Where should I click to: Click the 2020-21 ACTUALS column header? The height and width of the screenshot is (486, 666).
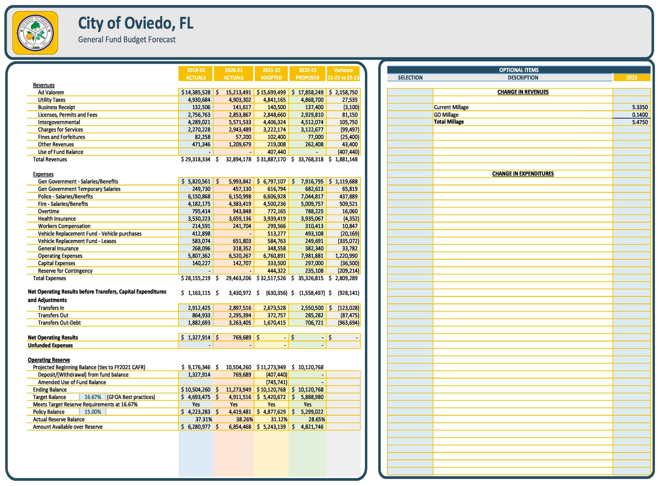click(234, 74)
